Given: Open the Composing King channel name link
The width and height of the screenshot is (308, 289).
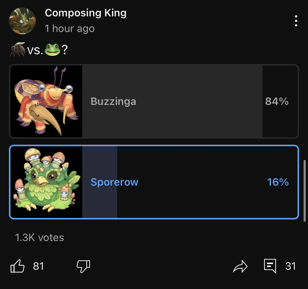Looking at the screenshot, I should tap(86, 13).
